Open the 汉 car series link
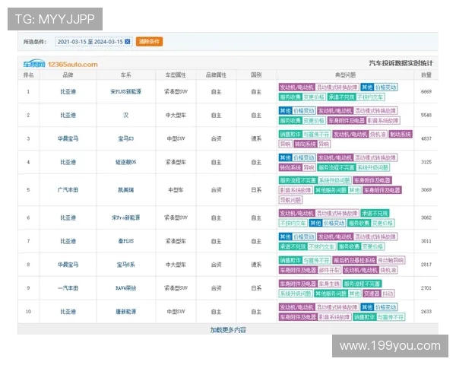 tap(125, 116)
